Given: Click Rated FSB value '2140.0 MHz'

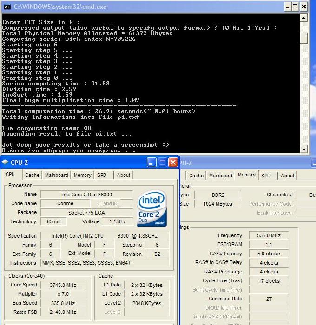Looking at the screenshot, I should 63,312.
